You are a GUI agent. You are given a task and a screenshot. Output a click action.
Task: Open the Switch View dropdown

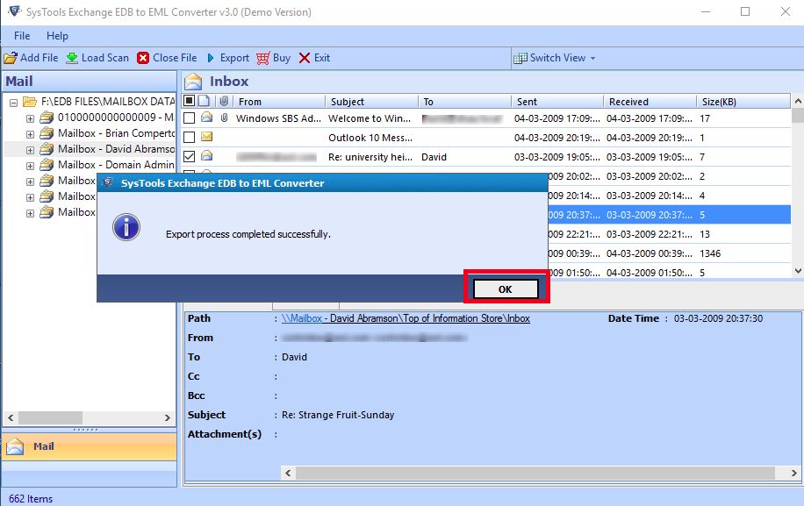556,58
